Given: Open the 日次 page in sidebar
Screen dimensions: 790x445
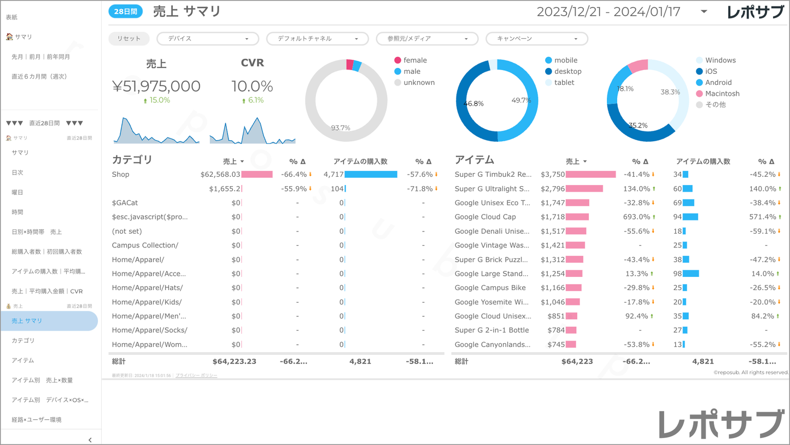Looking at the screenshot, I should click(x=17, y=172).
